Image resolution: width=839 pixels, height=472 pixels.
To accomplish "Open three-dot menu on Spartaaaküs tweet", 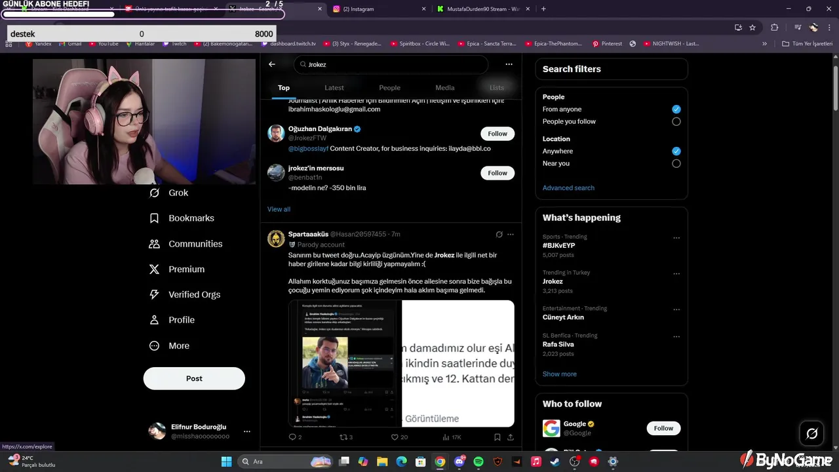I will [x=511, y=234].
